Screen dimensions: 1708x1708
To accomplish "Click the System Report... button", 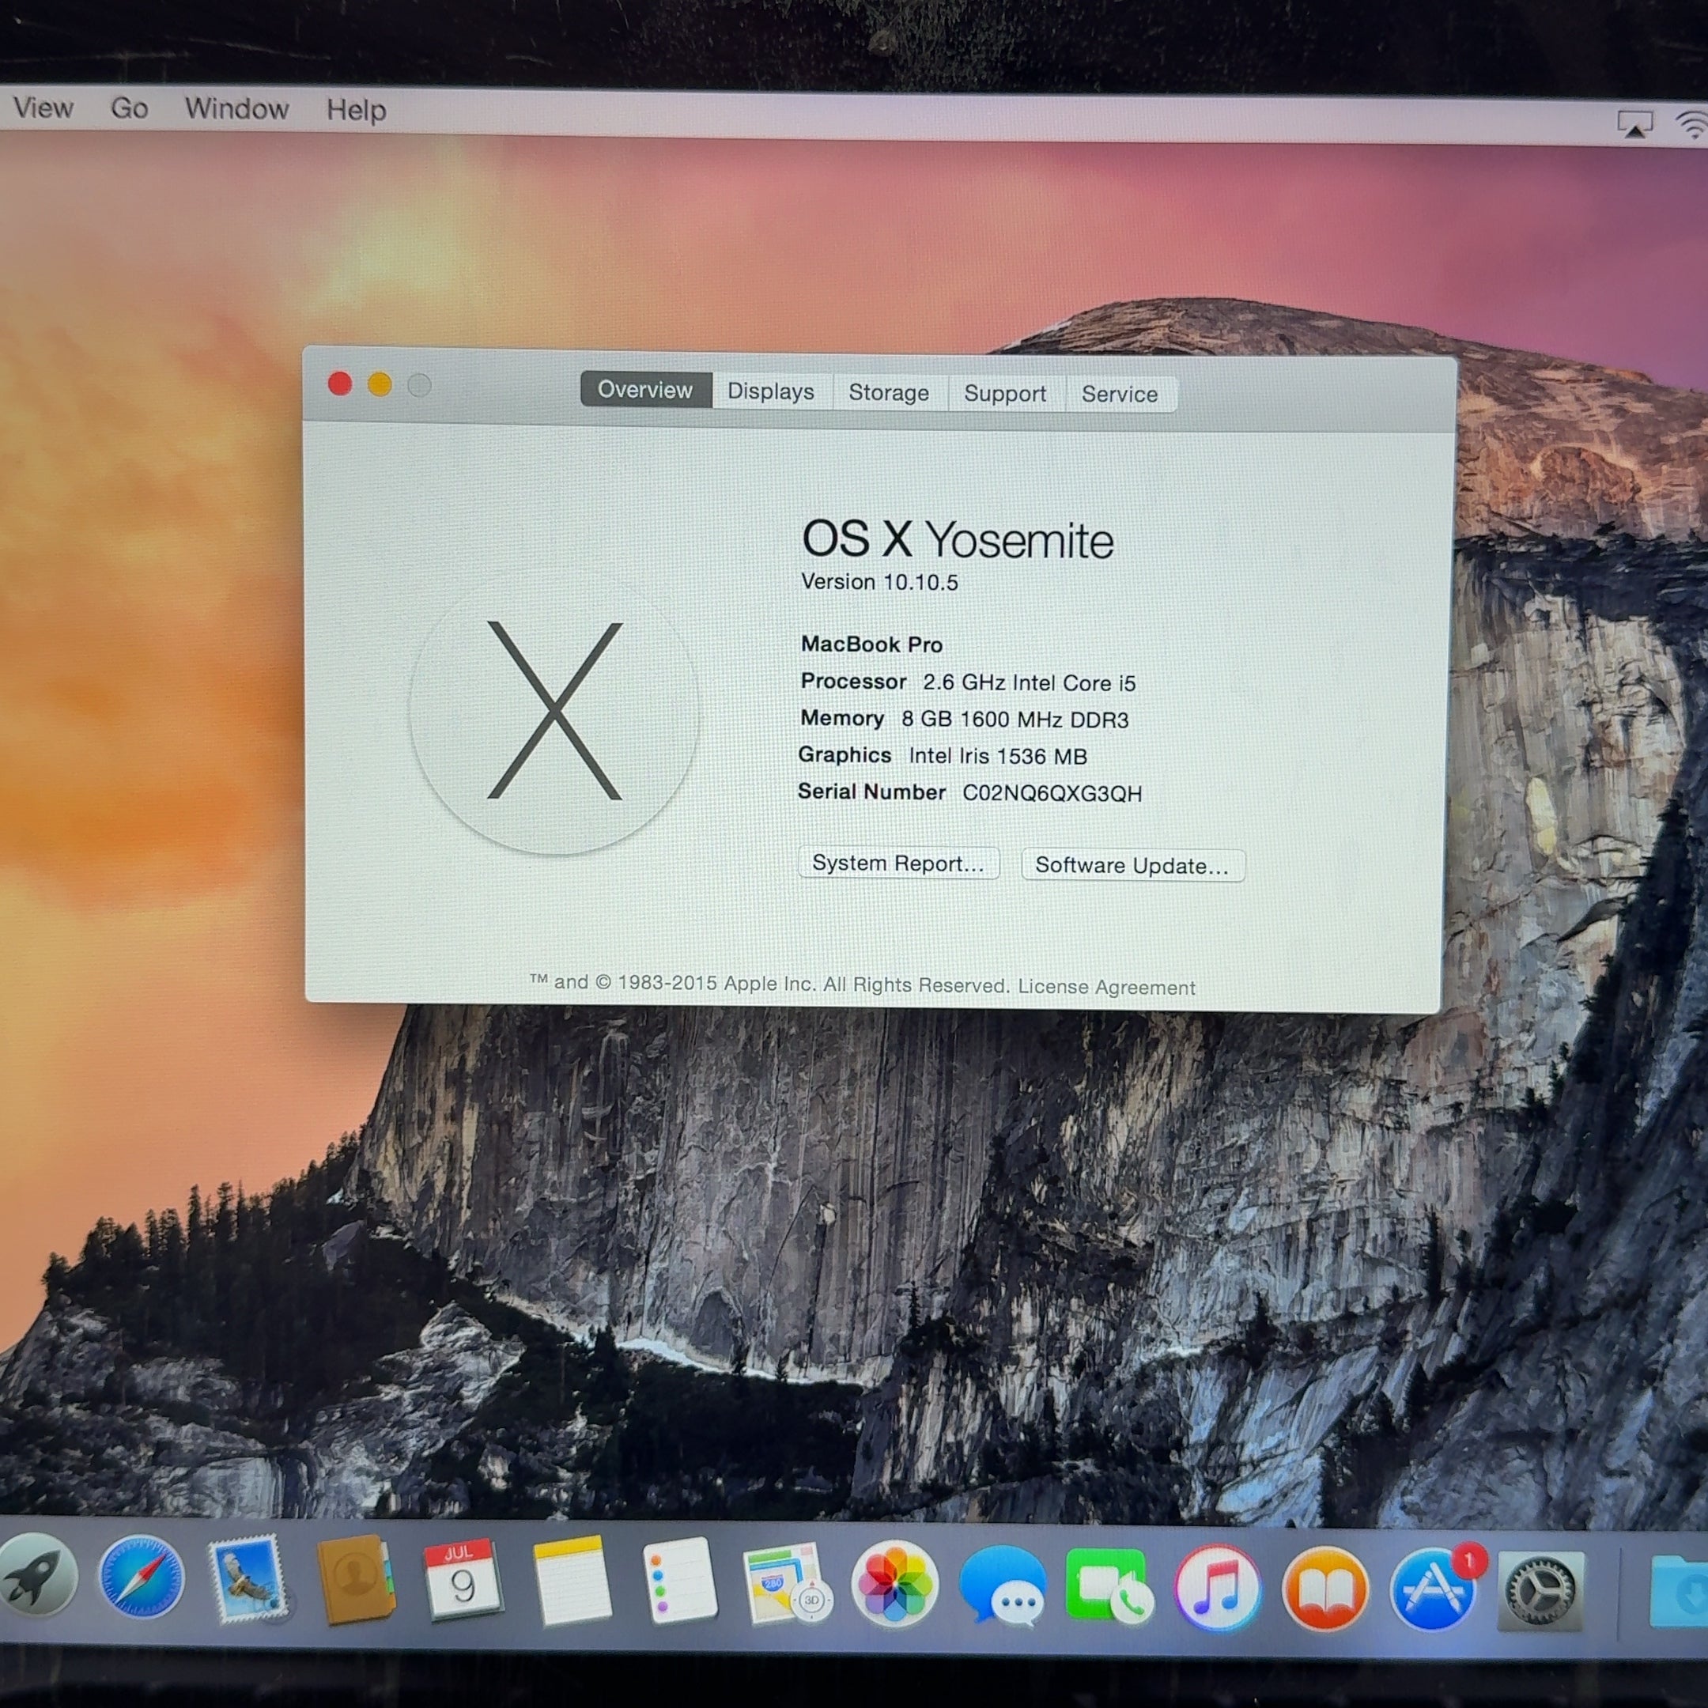I will pos(898,863).
